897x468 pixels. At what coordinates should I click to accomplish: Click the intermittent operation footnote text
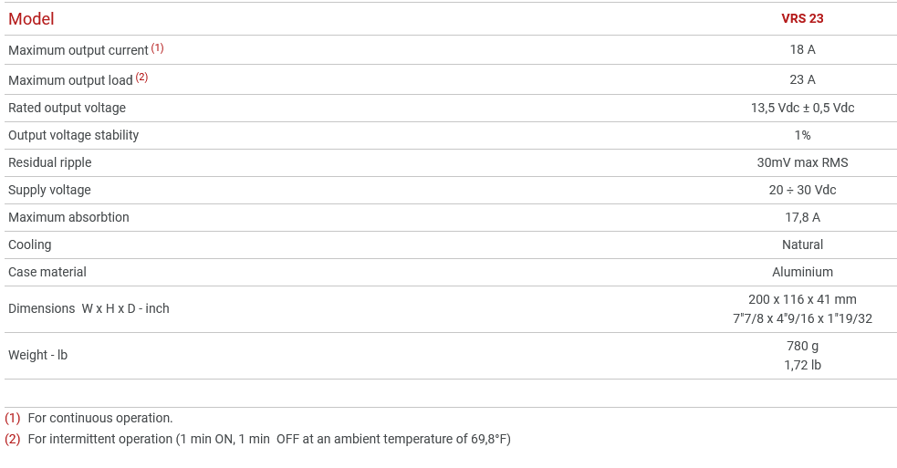[x=269, y=439]
